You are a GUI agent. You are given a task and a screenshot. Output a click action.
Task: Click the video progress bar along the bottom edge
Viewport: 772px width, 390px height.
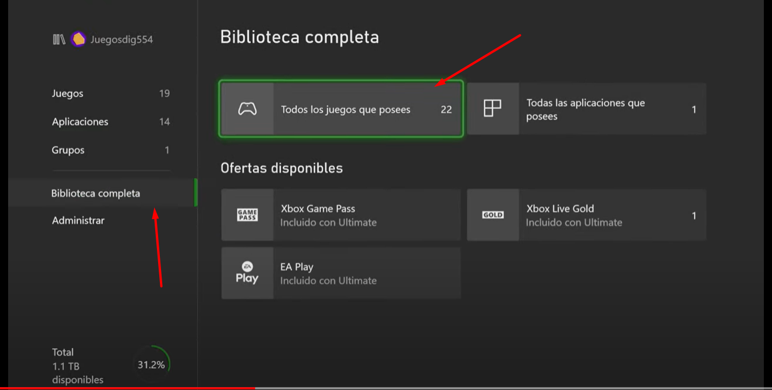[386, 388]
